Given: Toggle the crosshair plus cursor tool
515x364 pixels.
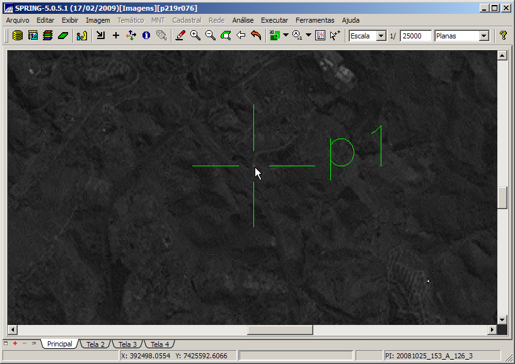Looking at the screenshot, I should pos(115,36).
